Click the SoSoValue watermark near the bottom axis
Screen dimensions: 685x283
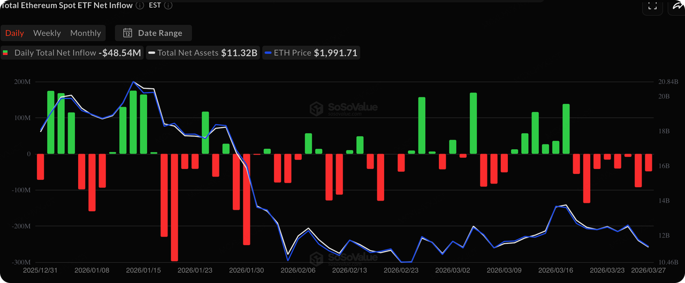point(344,260)
